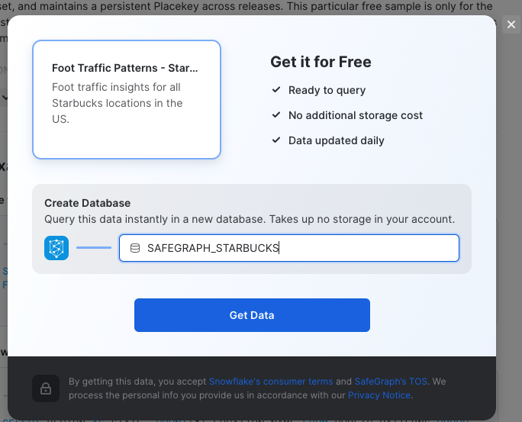
Task: Click the blue SafeGraph logo icon
Action: tap(56, 248)
